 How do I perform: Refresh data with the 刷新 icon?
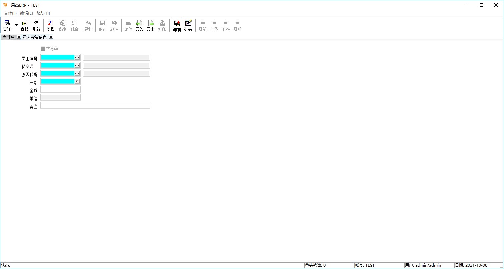tap(36, 25)
